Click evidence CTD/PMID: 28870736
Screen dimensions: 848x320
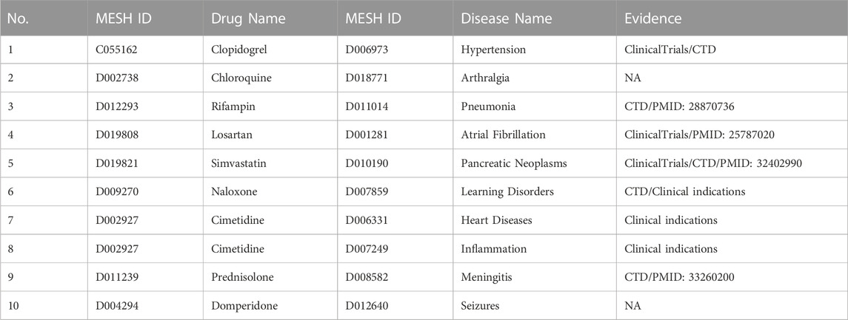[x=732, y=106]
